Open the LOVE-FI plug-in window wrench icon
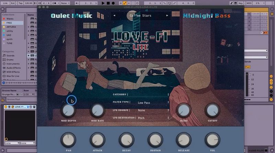The width and height of the screenshot is (275, 153). (13, 107)
